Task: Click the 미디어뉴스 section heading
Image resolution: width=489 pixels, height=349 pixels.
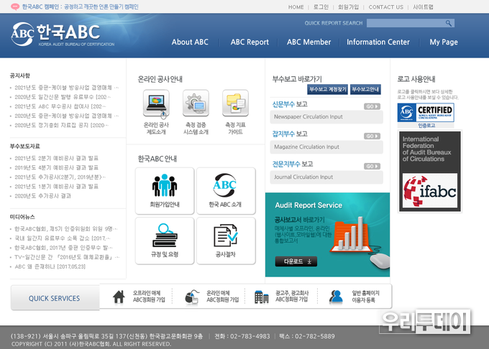Action: point(22,217)
